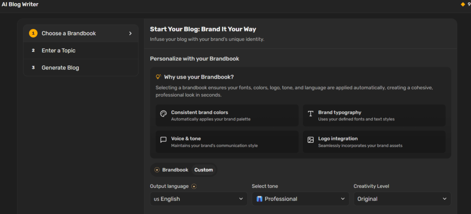This screenshot has height=214, width=471.
Task: Click the speech bubble Voice & tone icon
Action: point(163,140)
